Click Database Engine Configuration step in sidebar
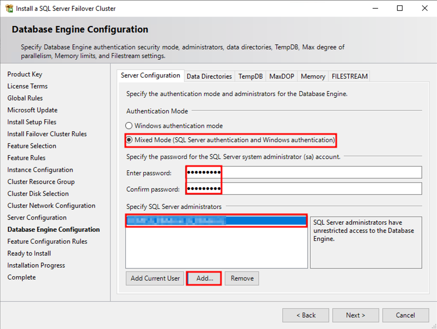 [53, 230]
